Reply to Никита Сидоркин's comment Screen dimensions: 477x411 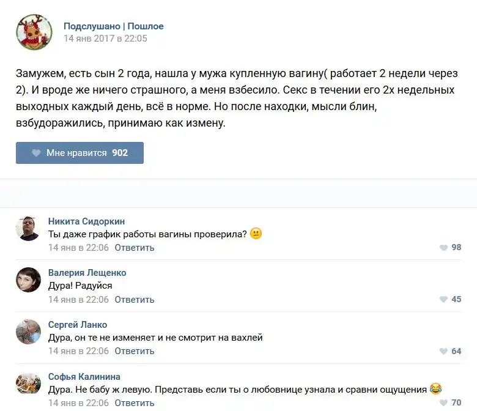click(x=135, y=248)
